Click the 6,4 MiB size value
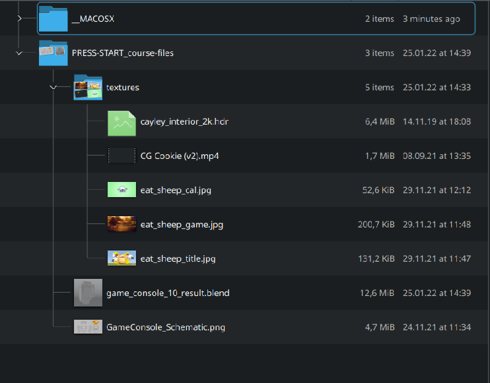This screenshot has height=383, width=490. point(380,122)
